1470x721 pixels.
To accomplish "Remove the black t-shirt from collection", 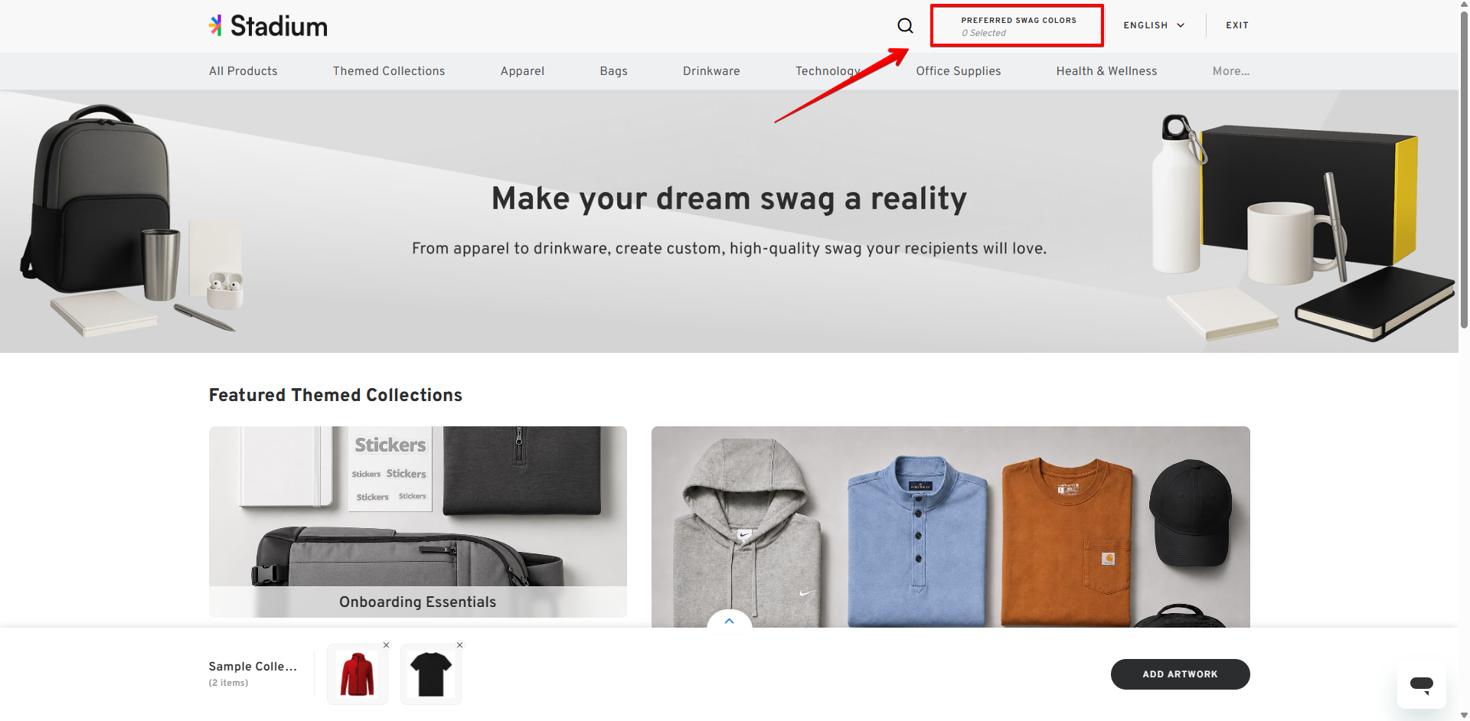I will point(460,645).
